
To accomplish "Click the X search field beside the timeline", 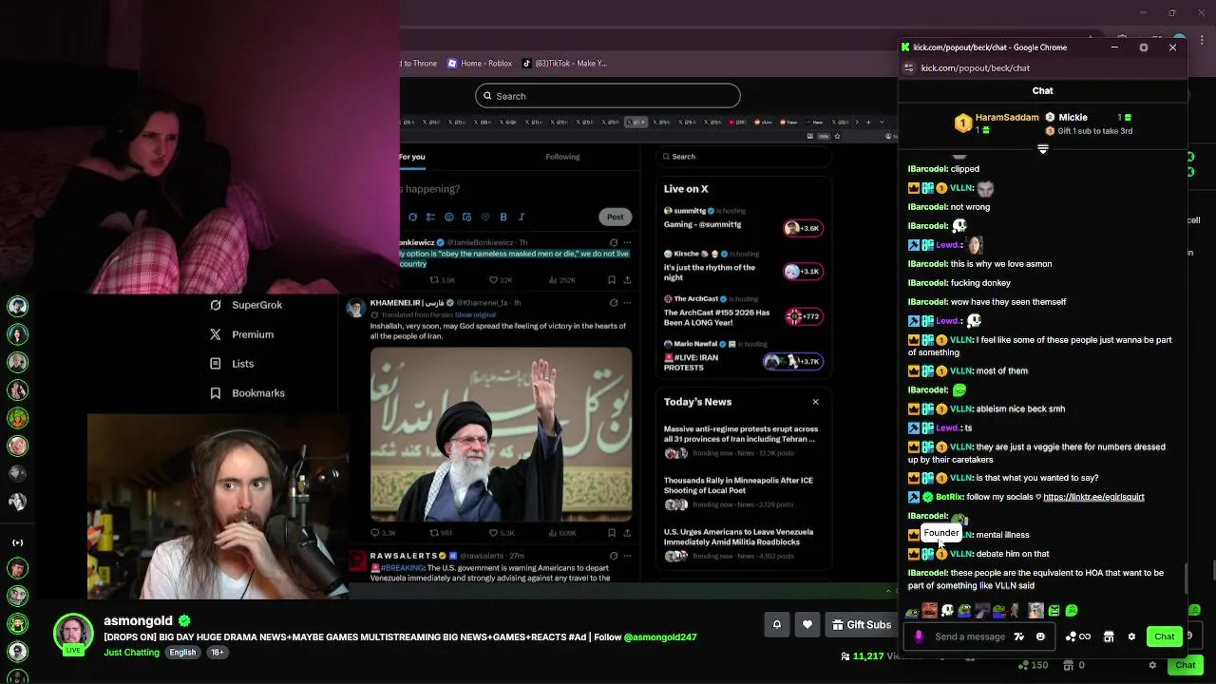I will point(744,157).
